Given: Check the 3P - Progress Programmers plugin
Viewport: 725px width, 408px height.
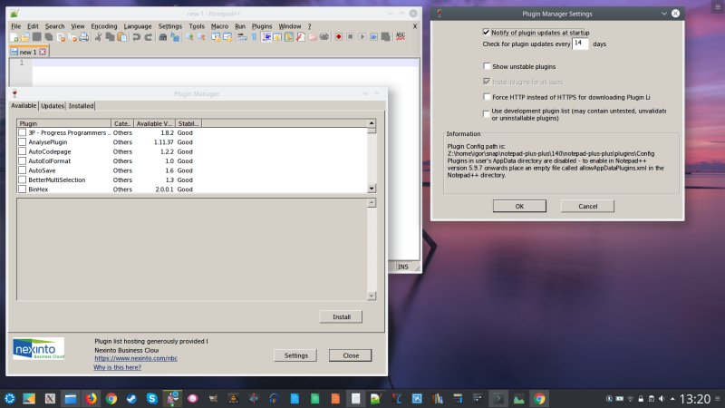Looking at the screenshot, I should (x=22, y=132).
